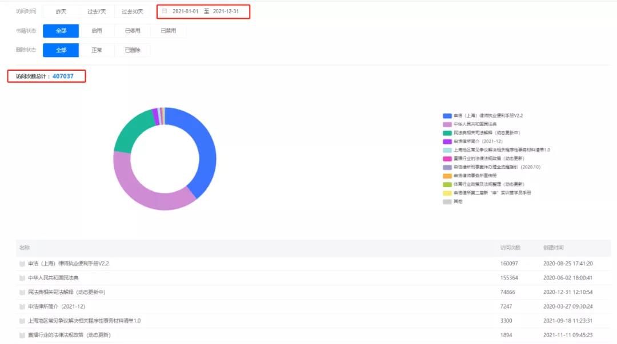This screenshot has width=617, height=344.
Task: Click book icon beside 申浩律所简介 (2021-12)
Action: [x=22, y=306]
